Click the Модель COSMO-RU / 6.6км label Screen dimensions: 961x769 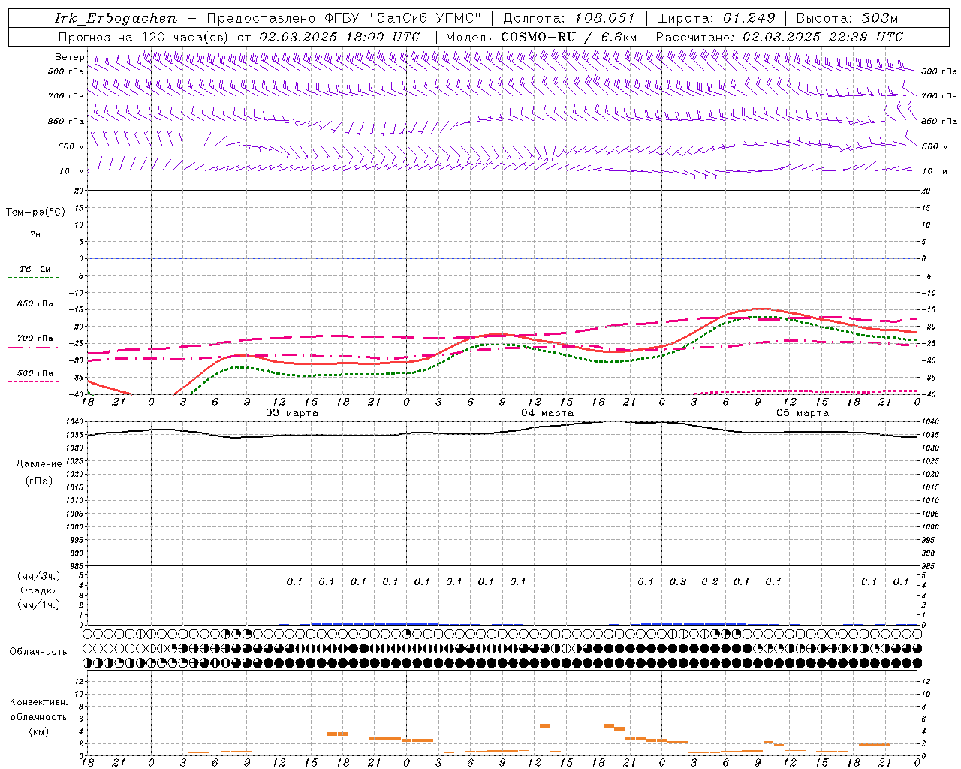pos(541,37)
